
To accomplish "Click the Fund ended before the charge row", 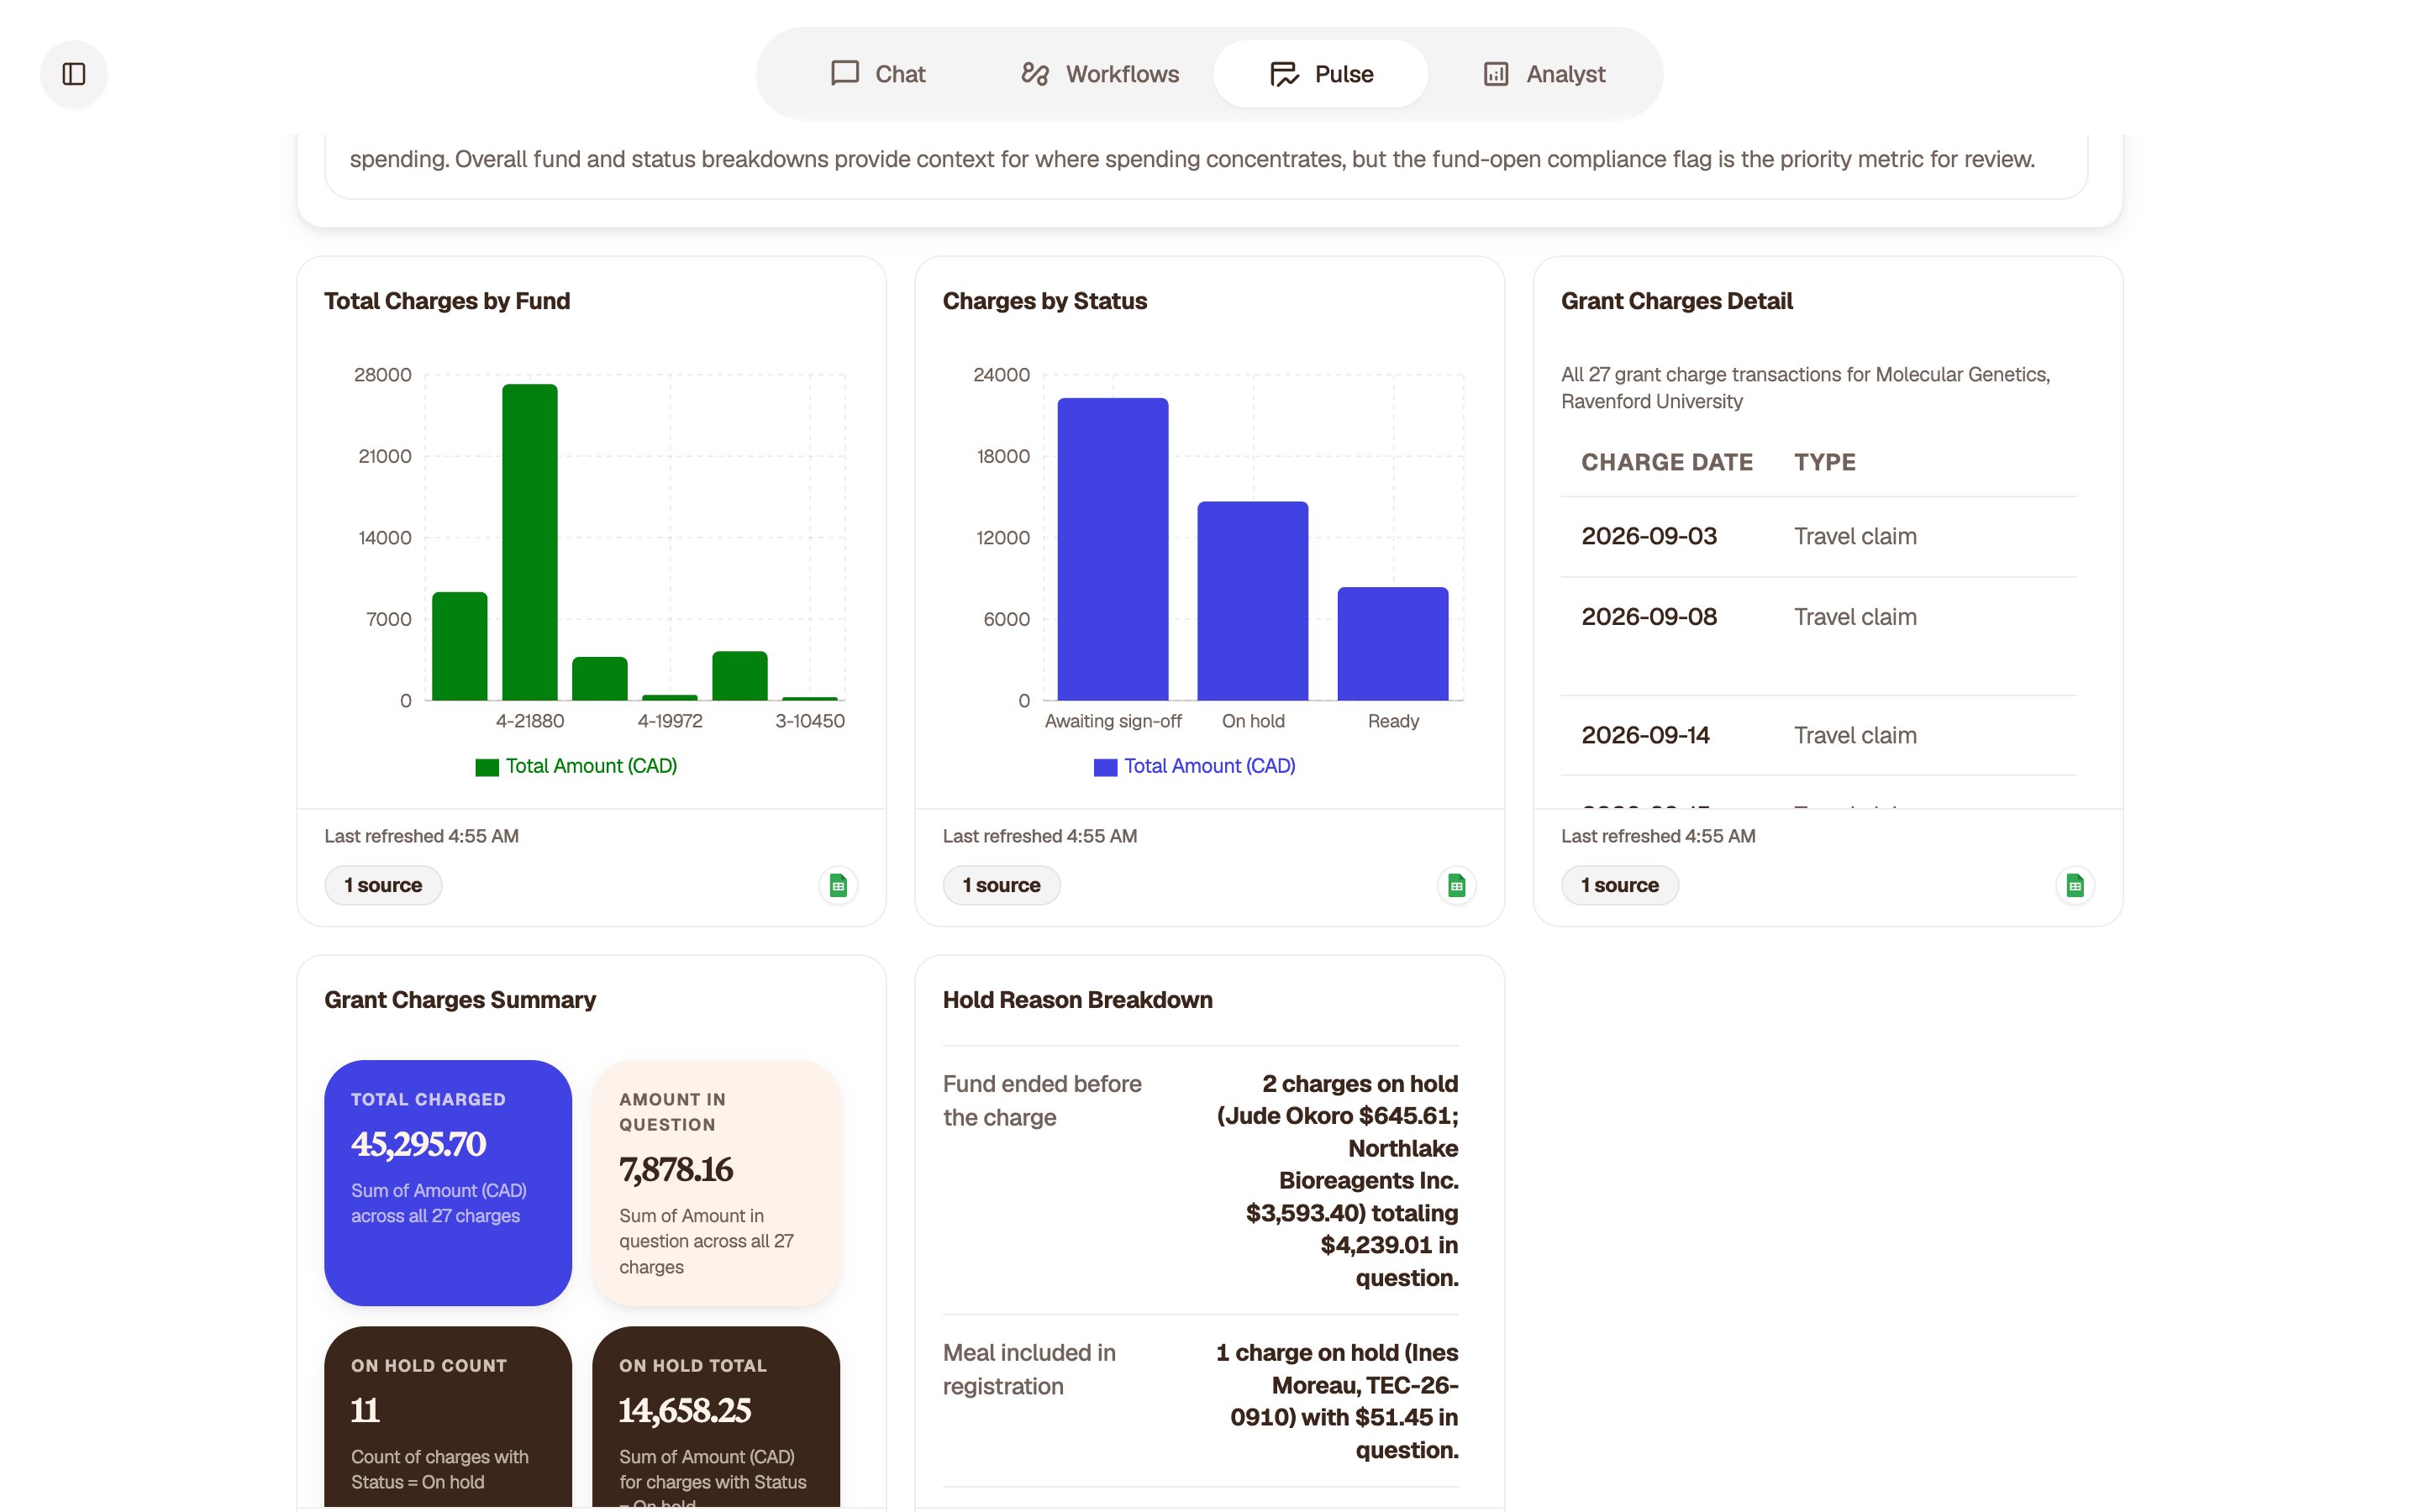I will [x=1200, y=1181].
